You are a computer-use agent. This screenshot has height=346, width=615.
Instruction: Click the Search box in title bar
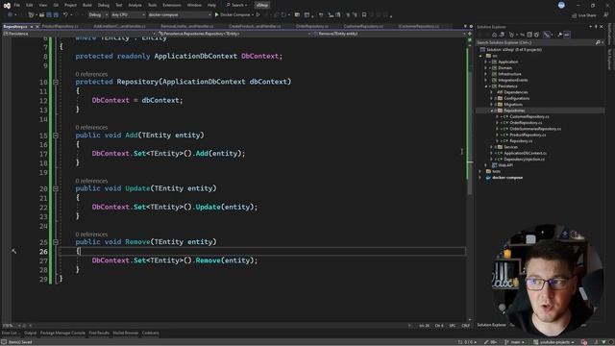236,5
